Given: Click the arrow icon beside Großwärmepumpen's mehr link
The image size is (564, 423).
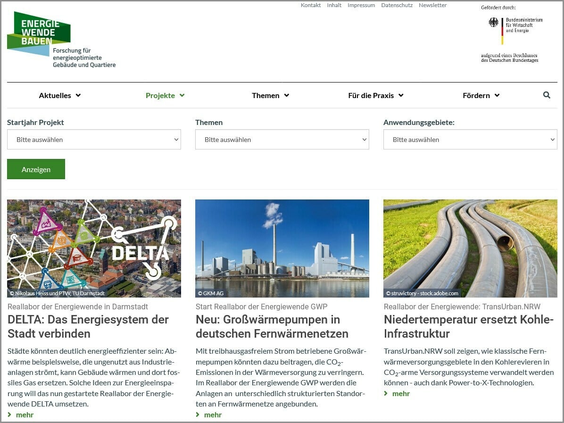Looking at the screenshot, I should 198,415.
